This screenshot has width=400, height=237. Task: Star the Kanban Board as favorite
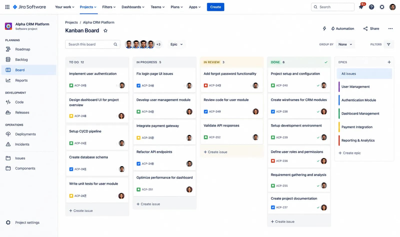[x=105, y=31]
